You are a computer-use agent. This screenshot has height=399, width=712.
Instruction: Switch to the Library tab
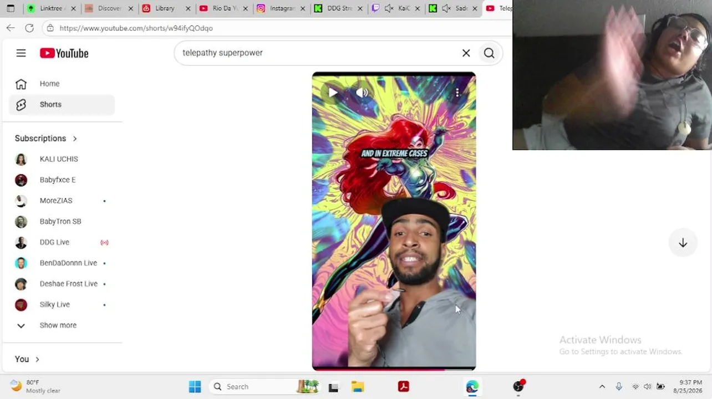(166, 8)
